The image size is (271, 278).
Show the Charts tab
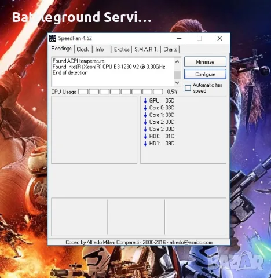170,49
